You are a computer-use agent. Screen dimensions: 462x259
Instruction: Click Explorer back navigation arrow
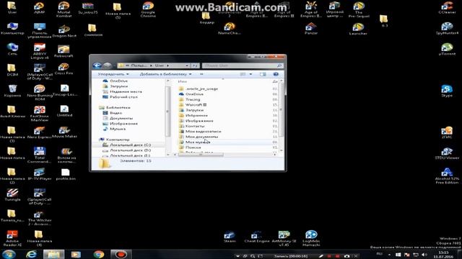97,65
